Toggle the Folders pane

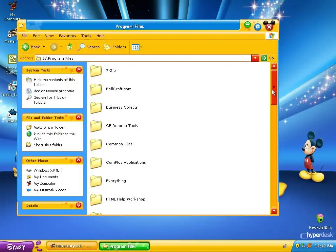tap(115, 47)
